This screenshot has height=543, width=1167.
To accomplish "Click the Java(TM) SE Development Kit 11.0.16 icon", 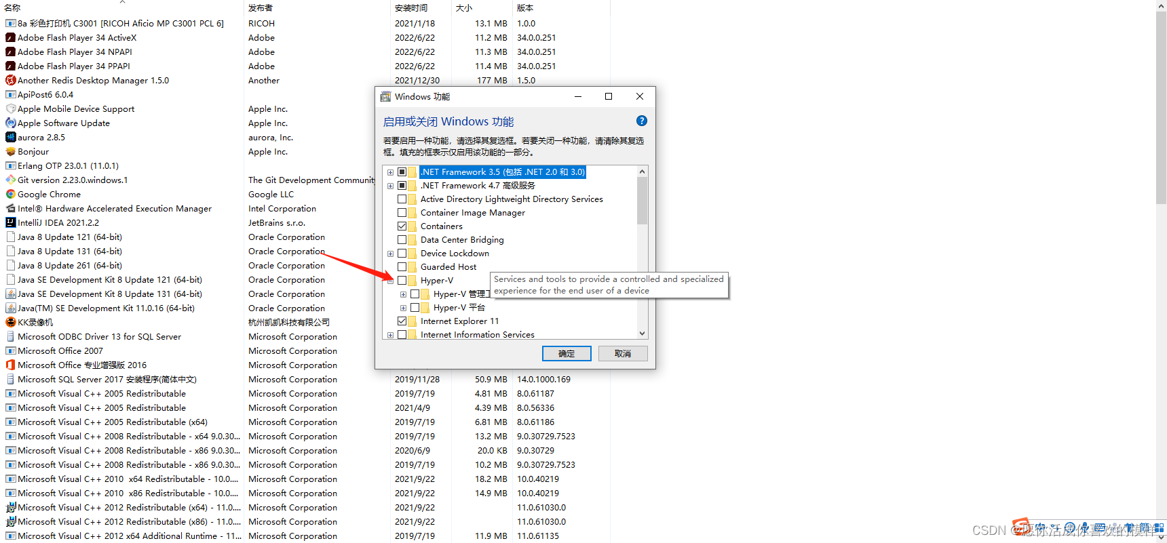I will click(x=11, y=308).
